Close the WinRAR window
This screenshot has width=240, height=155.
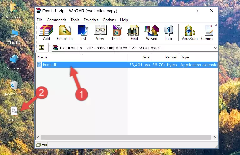(211, 10)
